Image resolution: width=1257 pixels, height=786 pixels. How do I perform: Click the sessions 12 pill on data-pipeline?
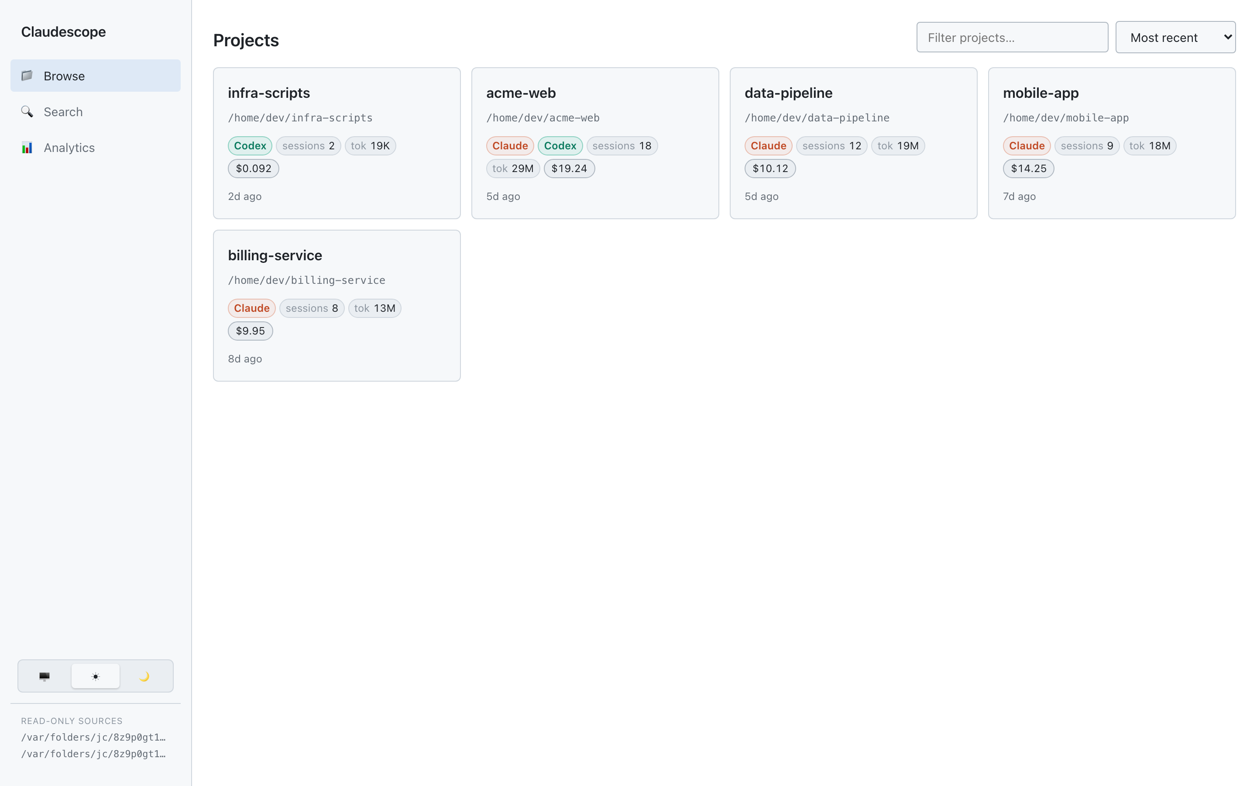[831, 146]
